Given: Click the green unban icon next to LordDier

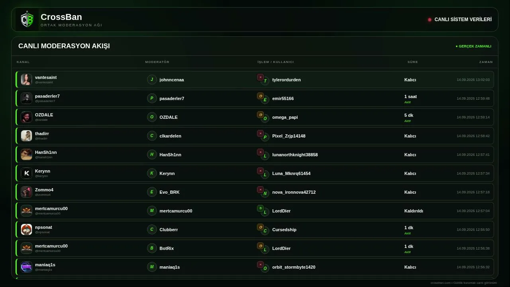Looking at the screenshot, I should coord(260,208).
